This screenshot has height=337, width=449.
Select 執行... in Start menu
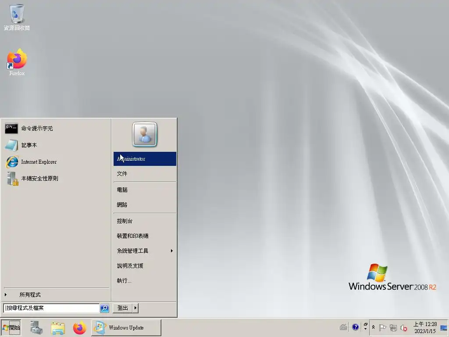tap(145, 280)
